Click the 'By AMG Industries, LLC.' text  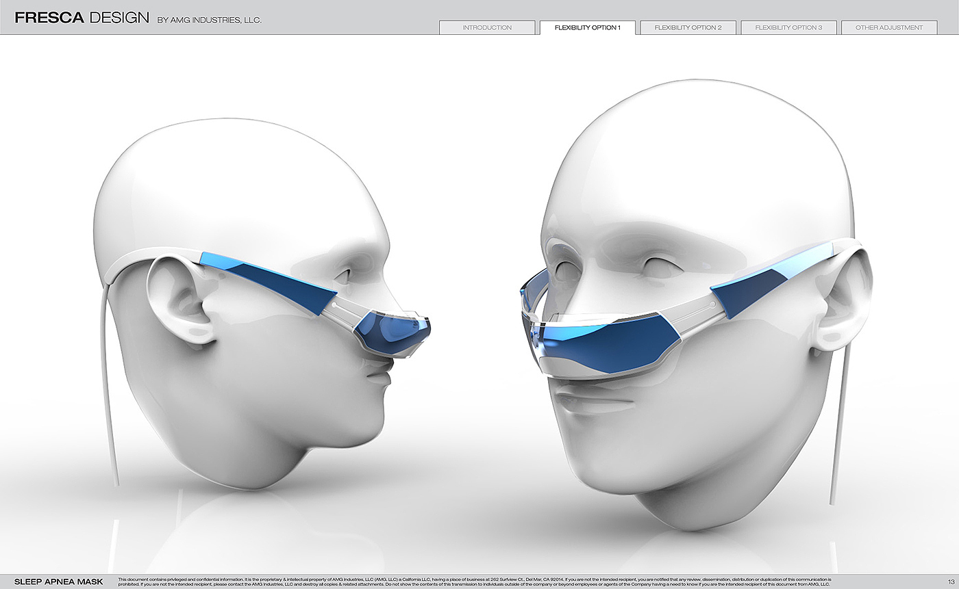pos(209,21)
